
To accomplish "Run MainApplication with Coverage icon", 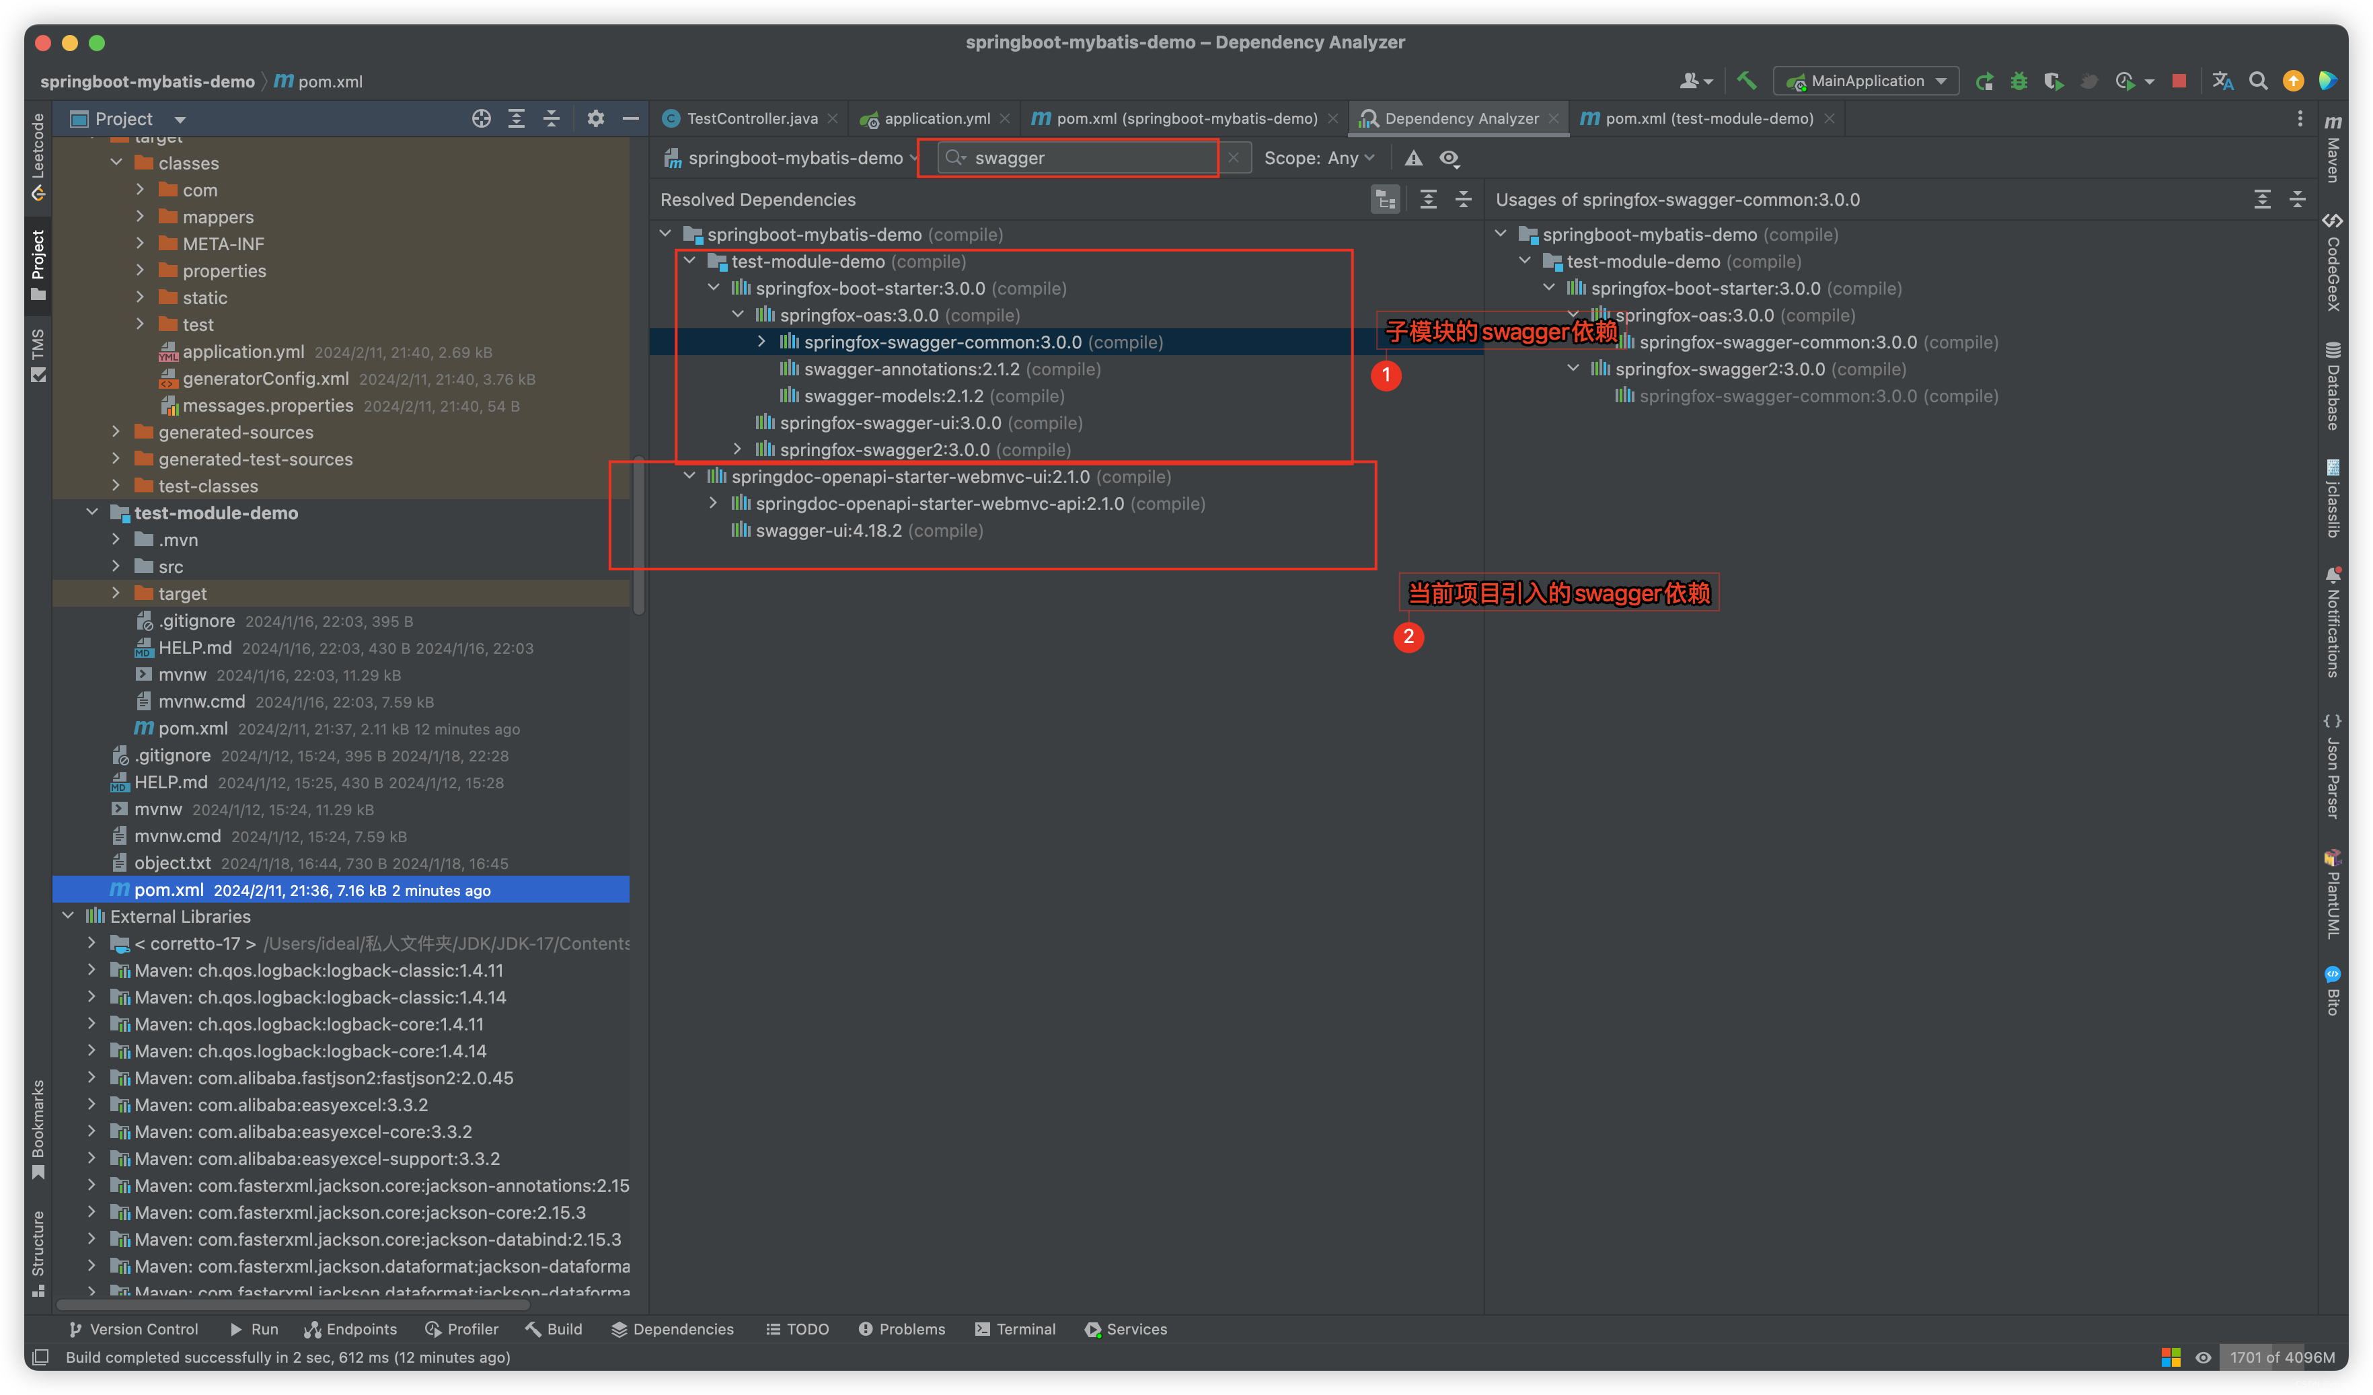I will [x=2055, y=81].
